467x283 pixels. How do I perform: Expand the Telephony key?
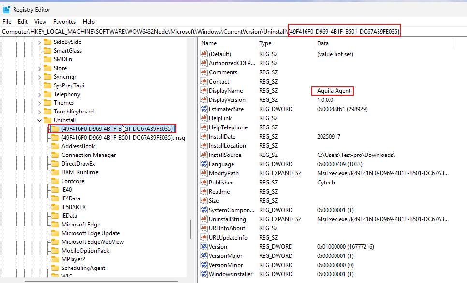(x=39, y=94)
